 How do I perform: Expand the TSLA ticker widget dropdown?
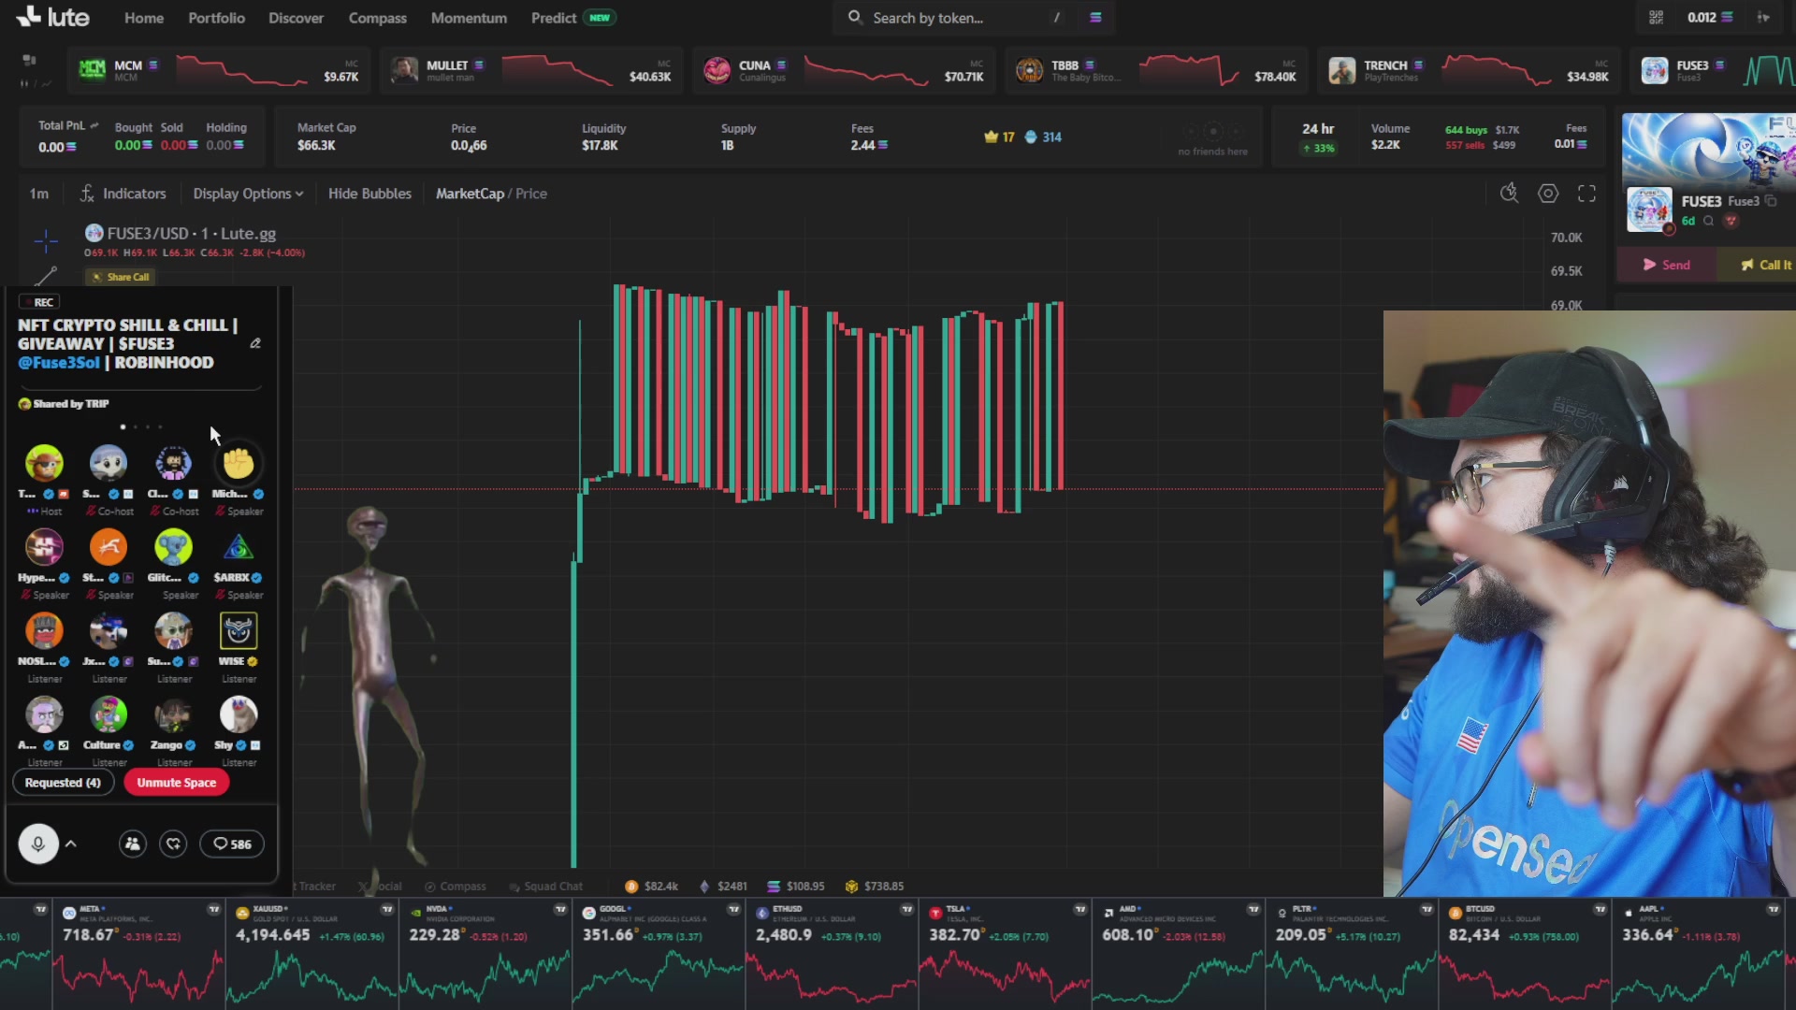(1080, 909)
